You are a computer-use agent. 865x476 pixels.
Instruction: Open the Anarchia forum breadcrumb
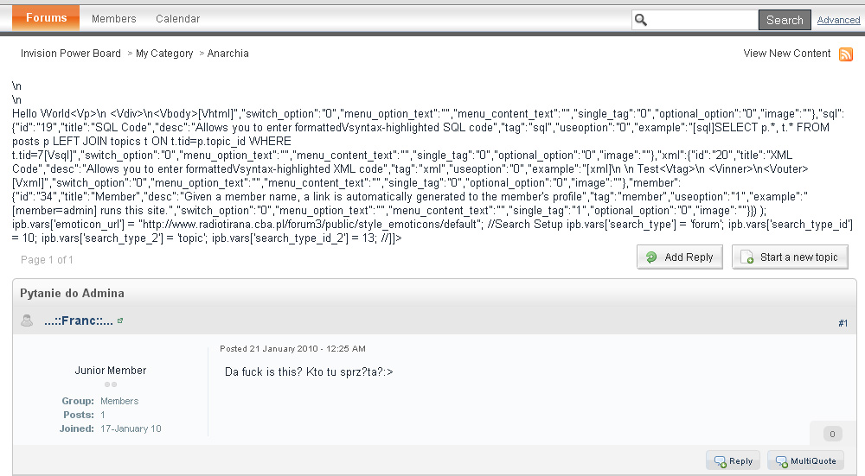point(227,54)
